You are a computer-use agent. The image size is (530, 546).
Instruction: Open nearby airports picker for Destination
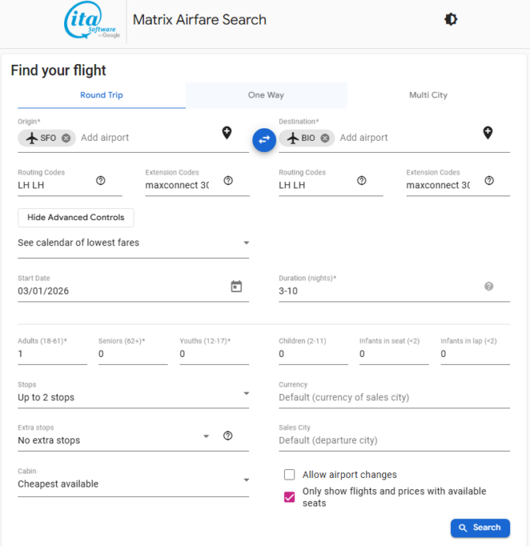pyautogui.click(x=488, y=133)
